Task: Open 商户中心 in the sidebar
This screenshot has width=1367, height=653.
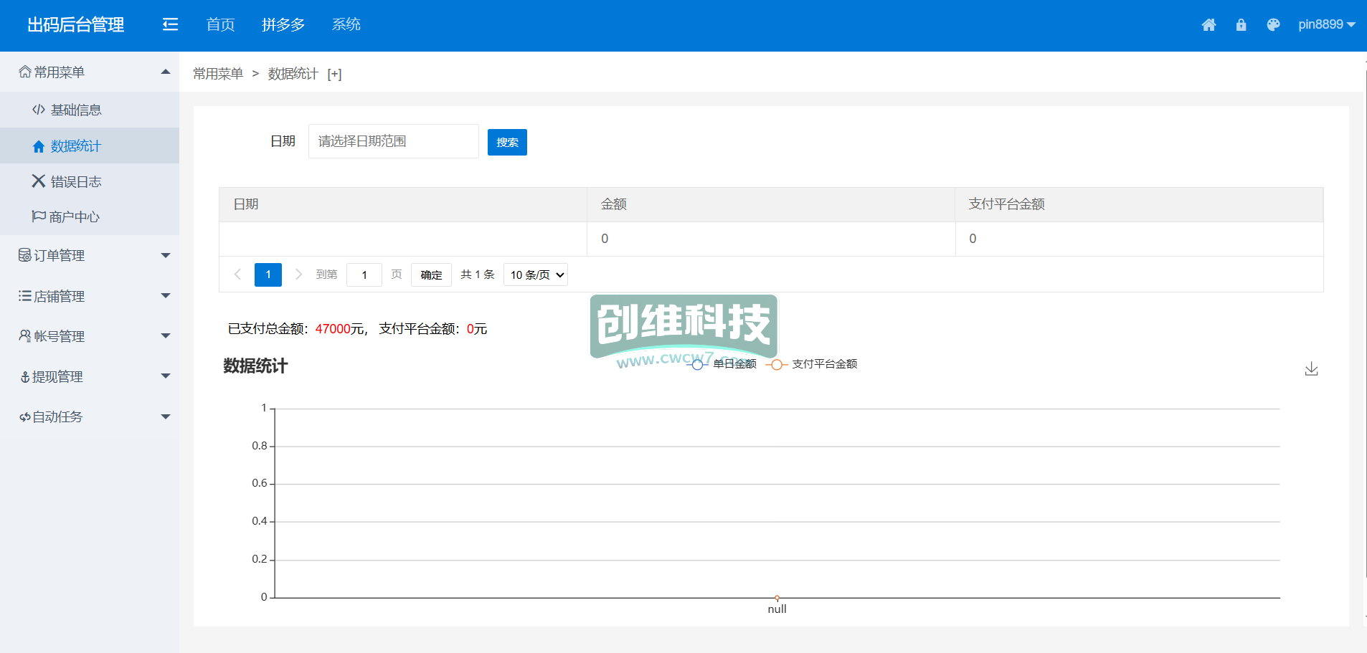Action: 74,216
